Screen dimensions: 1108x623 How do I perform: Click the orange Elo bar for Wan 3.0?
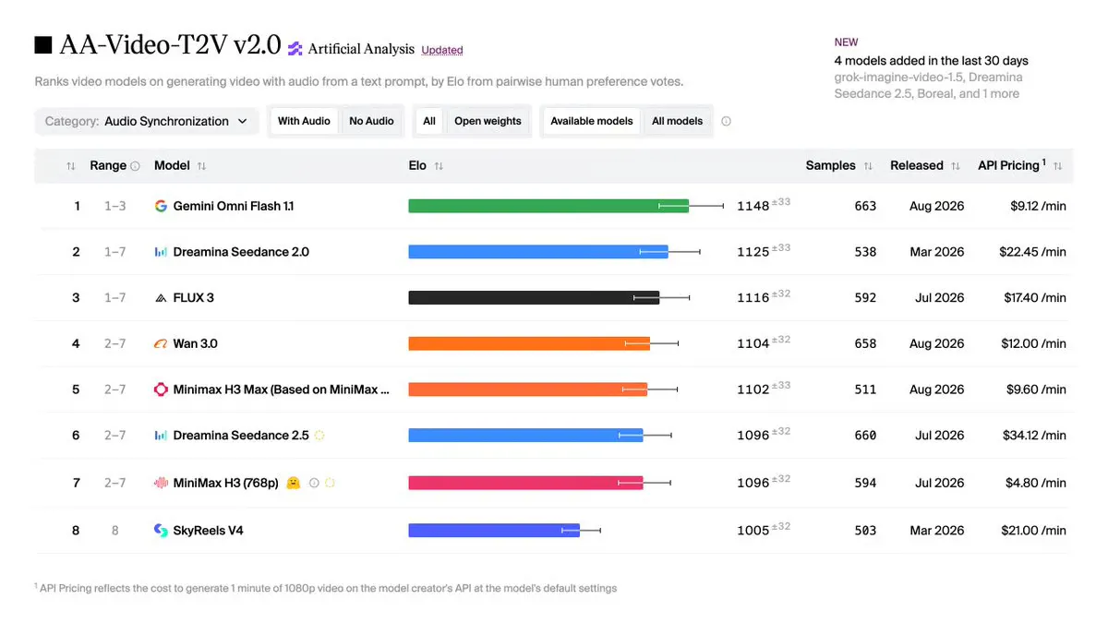point(529,343)
